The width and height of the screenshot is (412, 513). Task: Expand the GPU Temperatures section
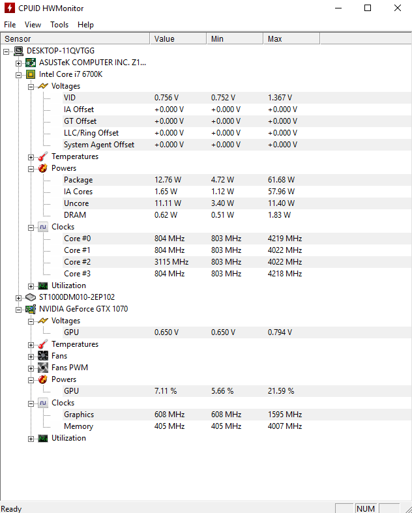point(31,345)
